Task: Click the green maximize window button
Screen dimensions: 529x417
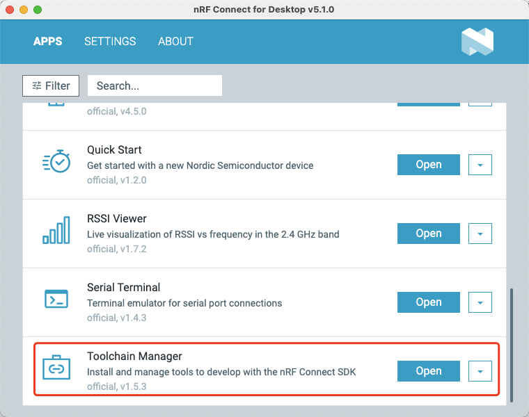Action: 38,10
